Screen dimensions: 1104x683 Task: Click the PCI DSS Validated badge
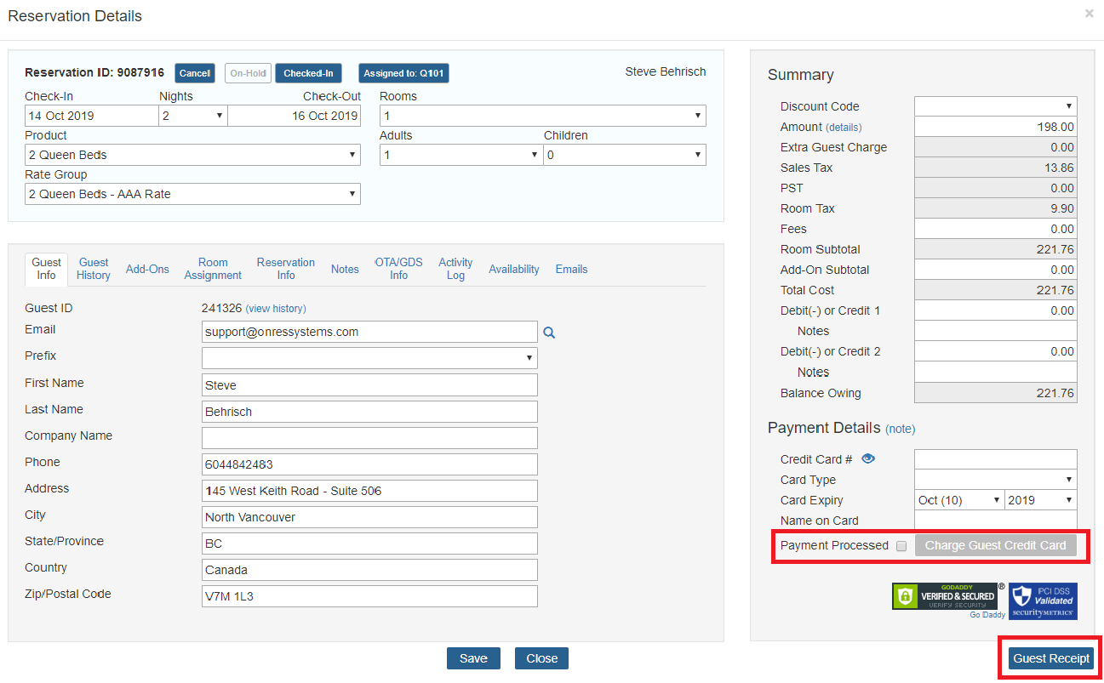[1042, 600]
